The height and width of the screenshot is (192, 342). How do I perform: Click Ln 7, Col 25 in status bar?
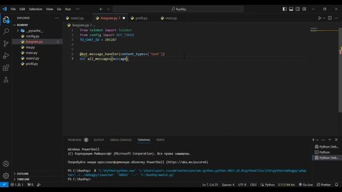click(210, 185)
